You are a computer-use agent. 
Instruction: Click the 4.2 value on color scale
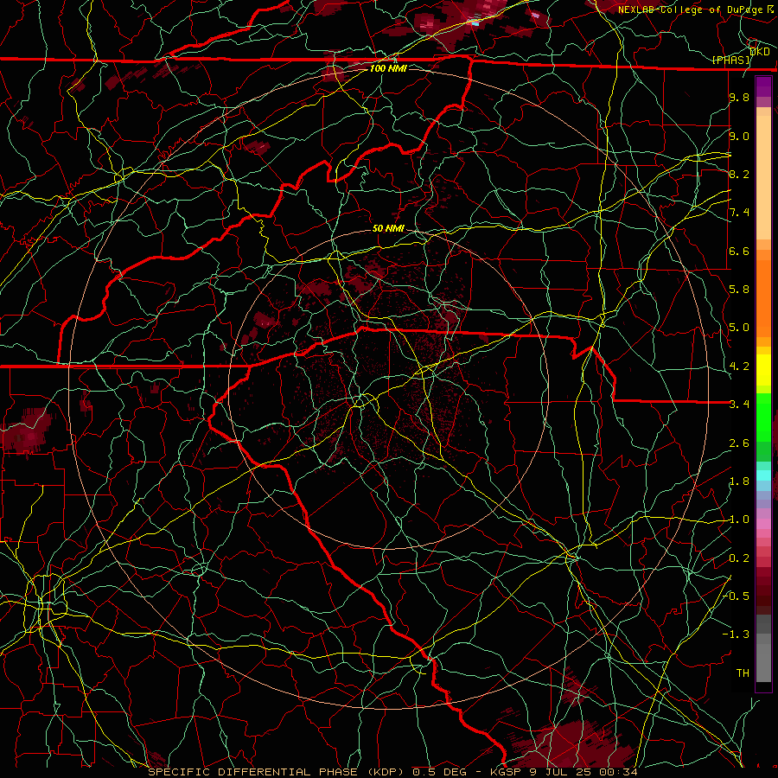tap(739, 367)
